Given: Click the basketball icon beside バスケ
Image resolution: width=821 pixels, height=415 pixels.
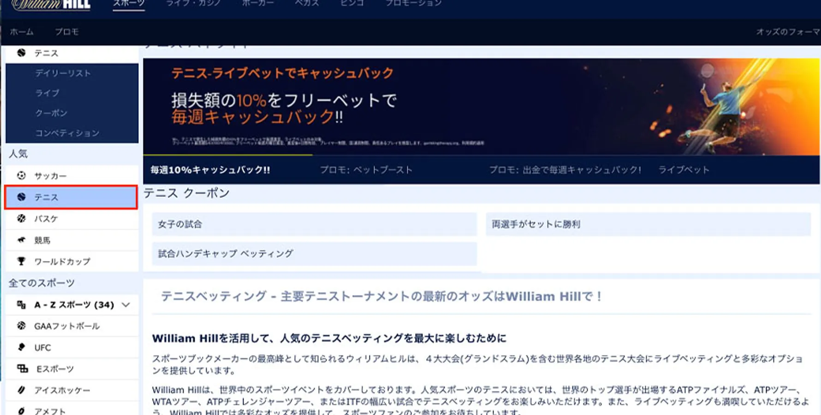Looking at the screenshot, I should (x=21, y=219).
